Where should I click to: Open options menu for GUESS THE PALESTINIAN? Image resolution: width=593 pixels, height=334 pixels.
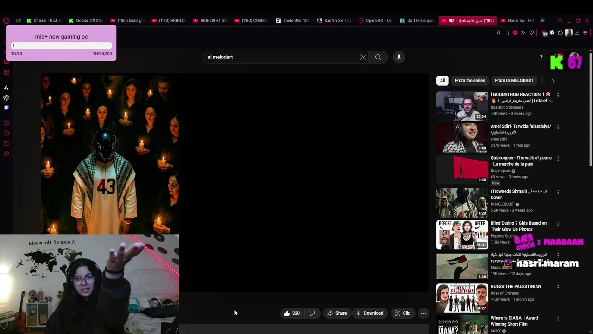point(558,287)
